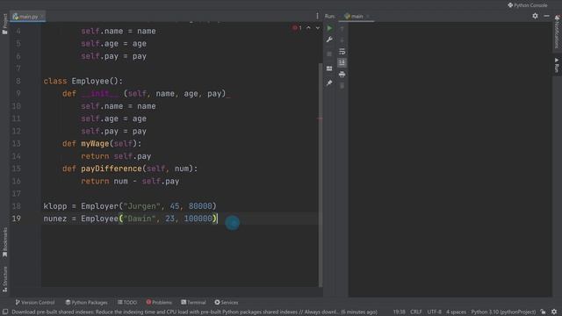The height and width of the screenshot is (316, 562).
Task: Click the payDifference method name
Action: [x=112, y=169]
